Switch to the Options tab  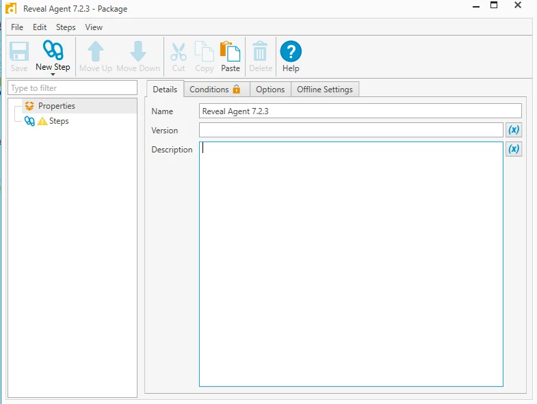(x=270, y=90)
